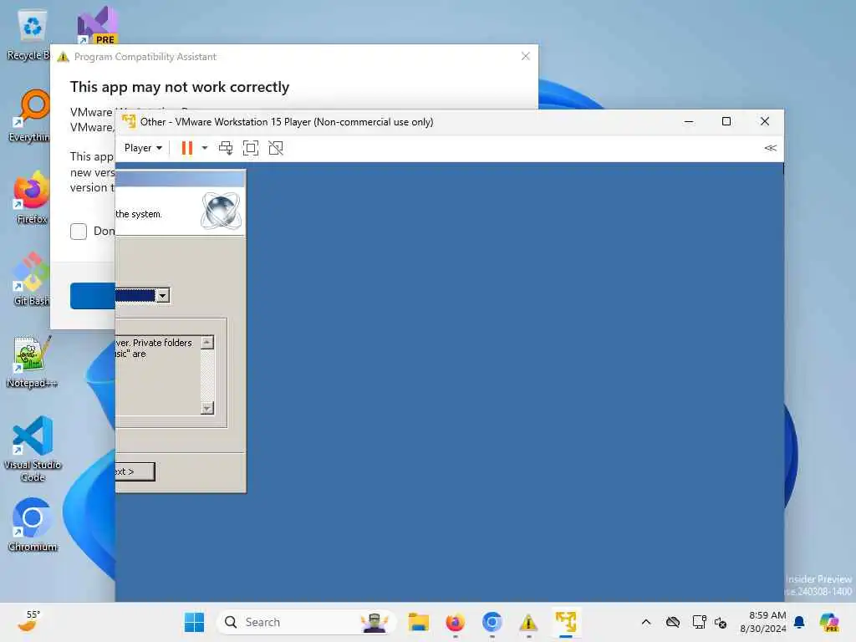856x642 pixels.
Task: Click the cloud sync off tray icon
Action: click(x=673, y=622)
